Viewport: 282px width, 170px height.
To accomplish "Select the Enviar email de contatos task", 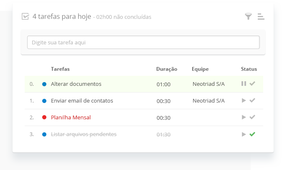I will pyautogui.click(x=82, y=101).
